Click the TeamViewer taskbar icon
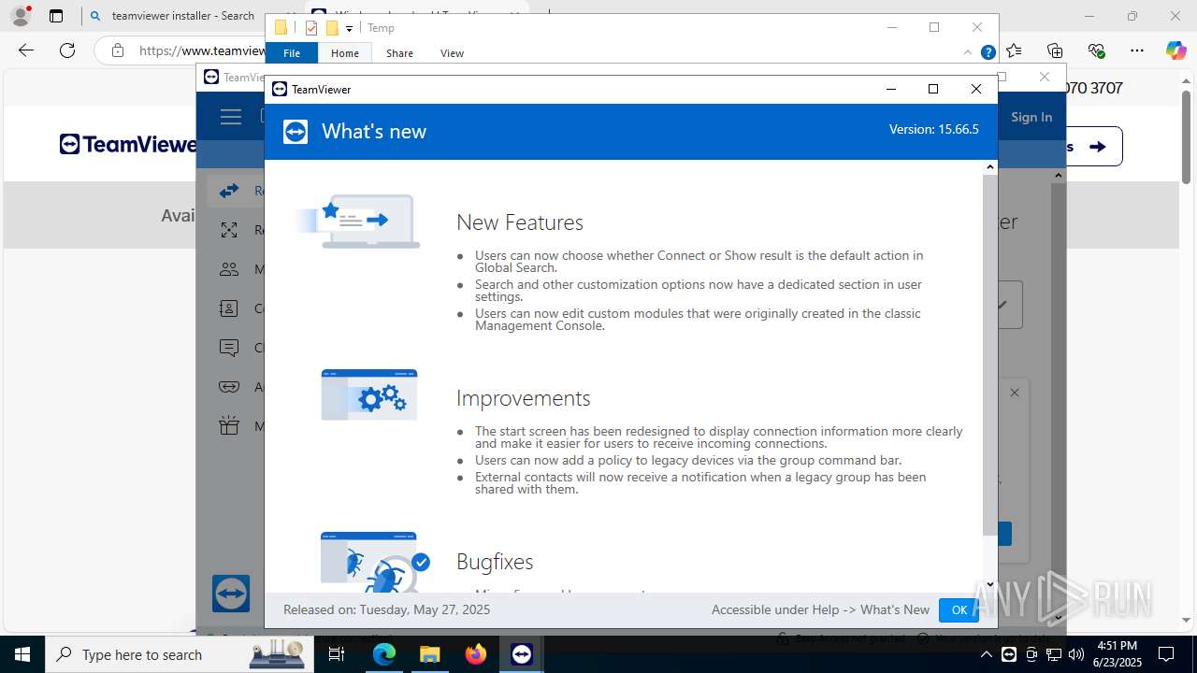1197x673 pixels. coord(522,654)
